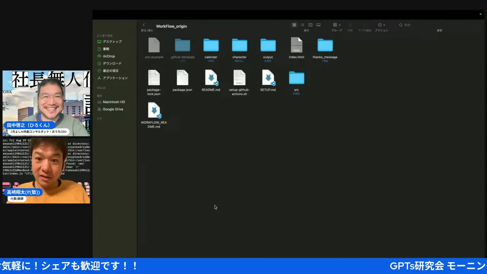Switch to column view
Screen dimensions: 487x274
coord(310,25)
